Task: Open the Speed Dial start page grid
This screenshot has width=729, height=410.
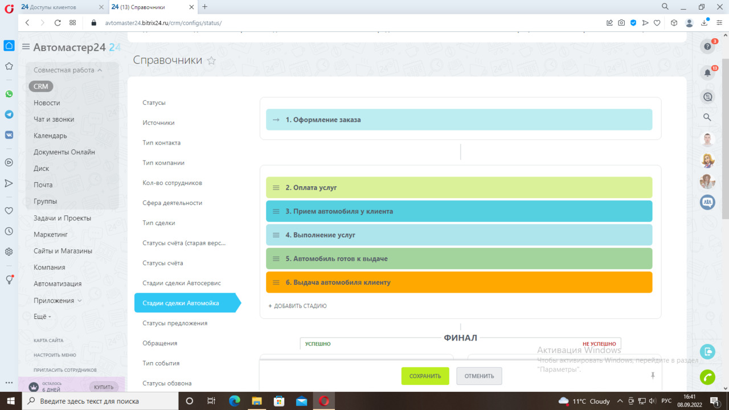Action: point(73,23)
